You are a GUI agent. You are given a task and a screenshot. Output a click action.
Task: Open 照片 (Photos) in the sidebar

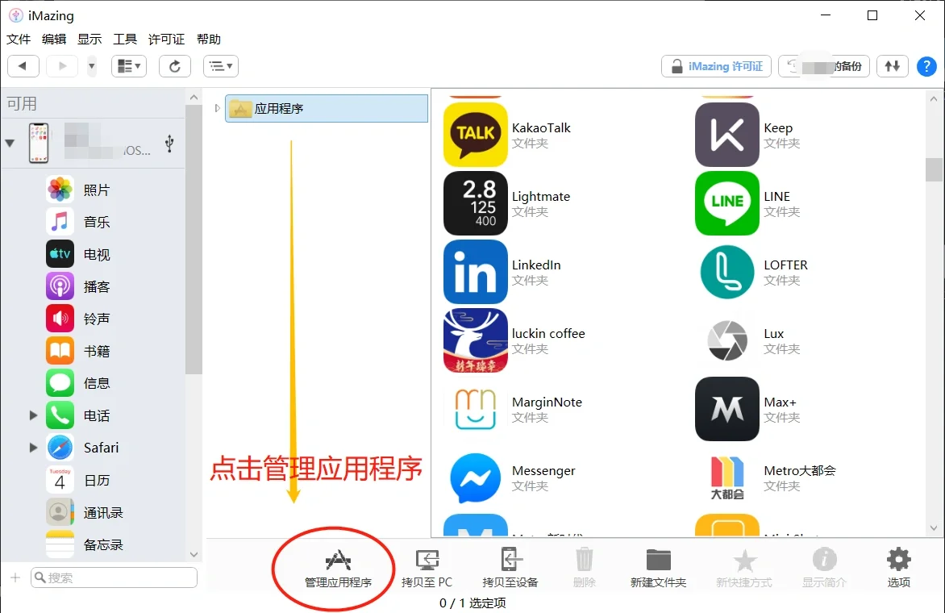pos(97,189)
